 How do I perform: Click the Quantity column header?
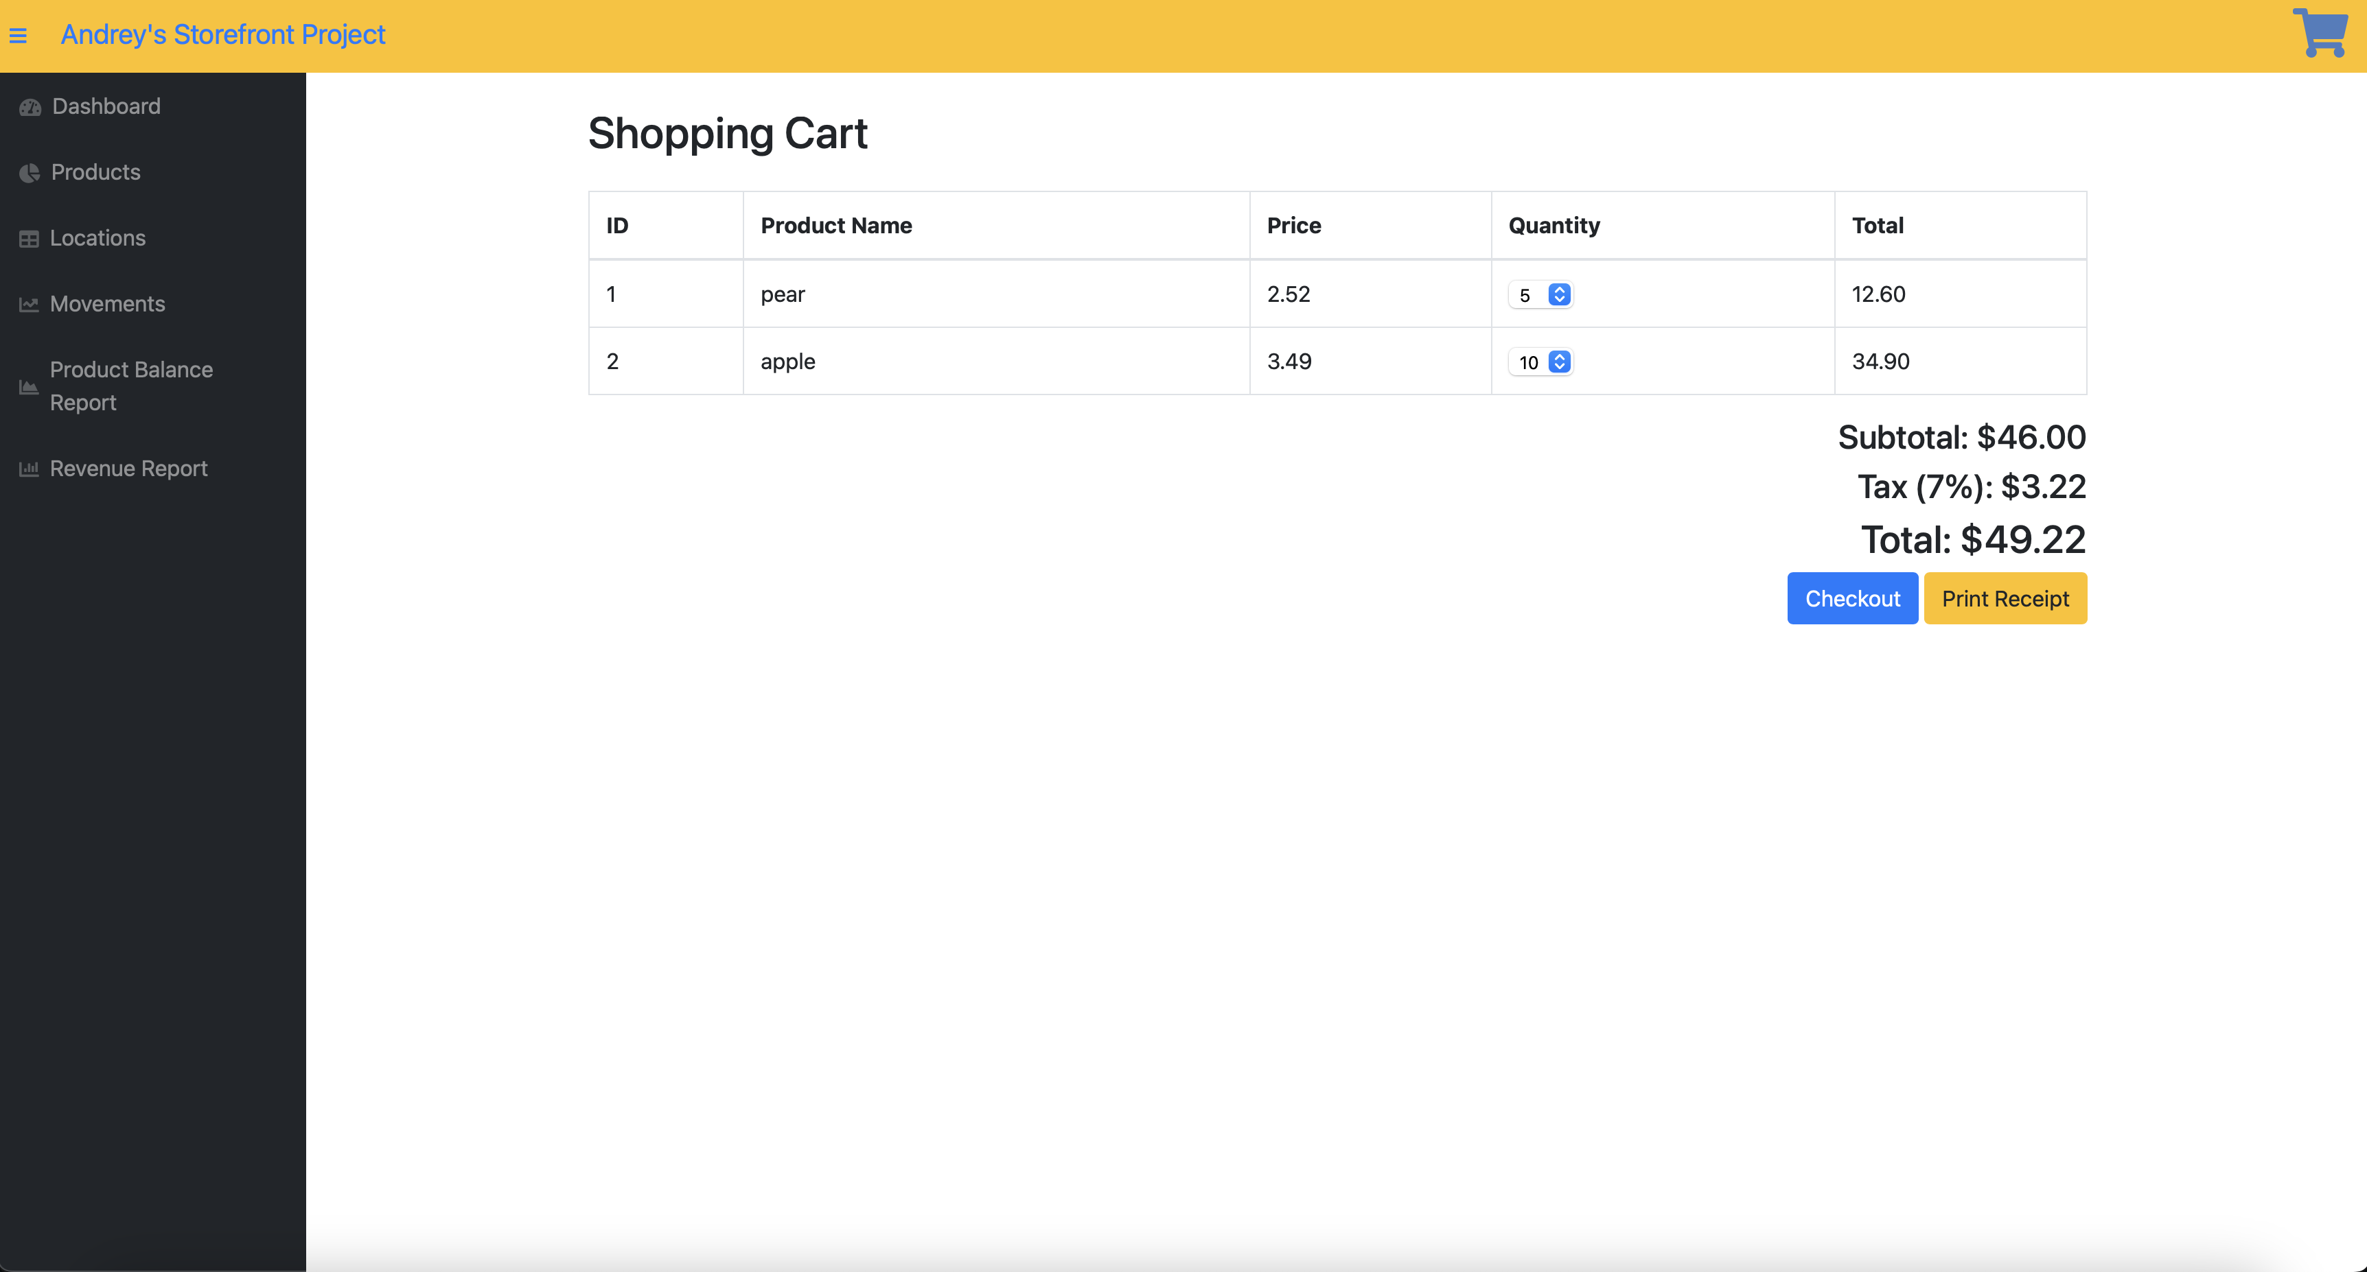point(1553,225)
